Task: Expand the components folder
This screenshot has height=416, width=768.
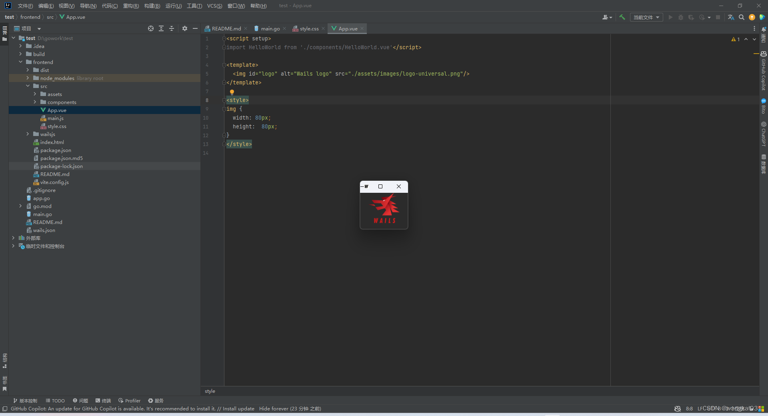Action: point(35,102)
